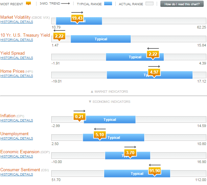This screenshot has height=185, width=207.
Task: Click the 5.10 Unemployment marker
Action: coord(100,135)
